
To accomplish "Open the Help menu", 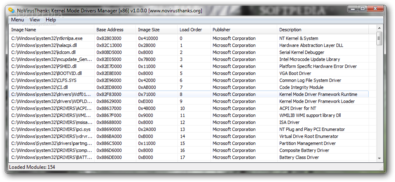I will pyautogui.click(x=51, y=20).
